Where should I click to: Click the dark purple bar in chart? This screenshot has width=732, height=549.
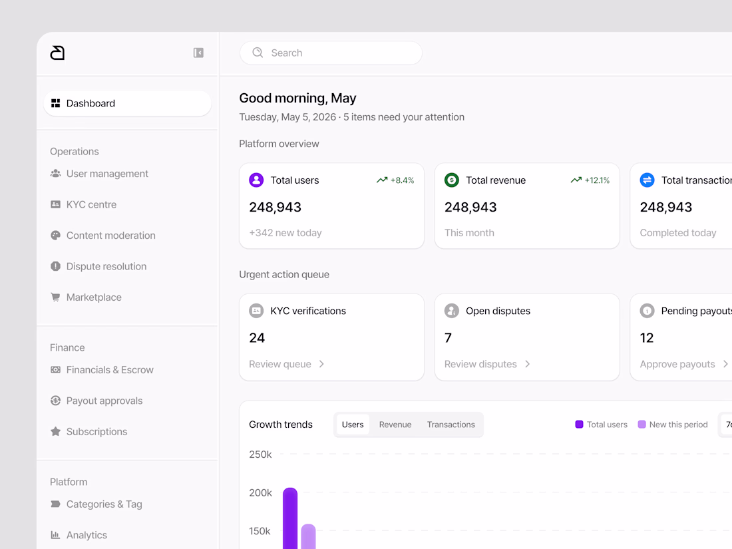(x=290, y=518)
